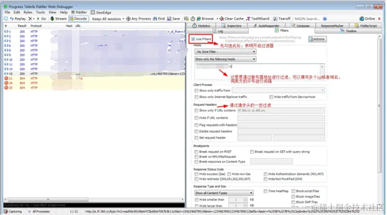Click the Online status indicator

click(x=367, y=19)
